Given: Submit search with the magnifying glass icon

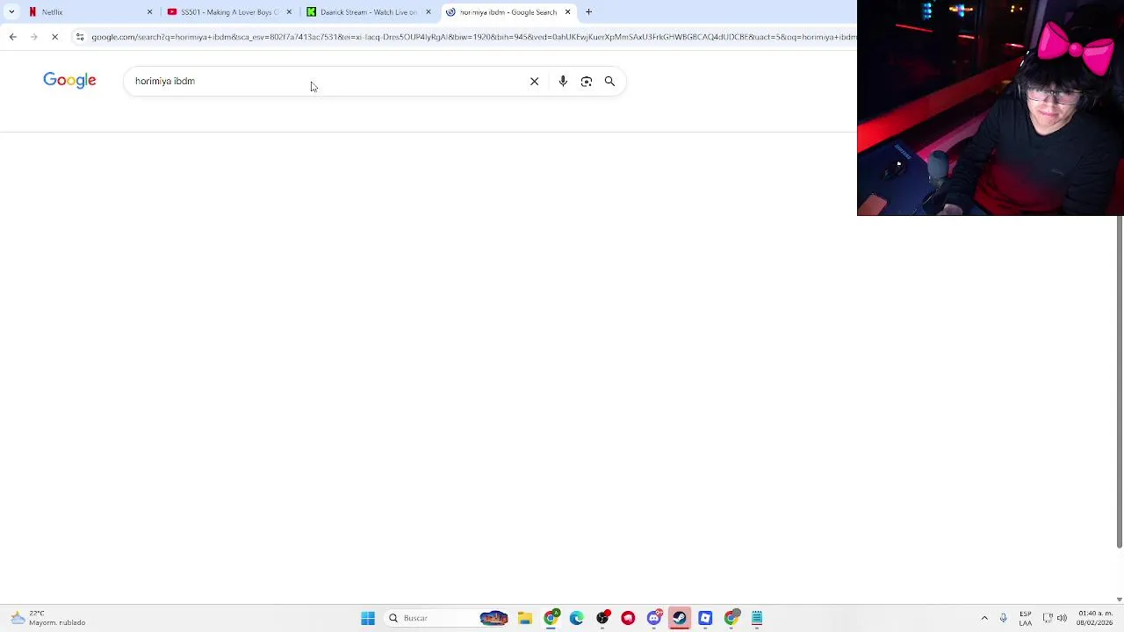Looking at the screenshot, I should click(x=609, y=81).
